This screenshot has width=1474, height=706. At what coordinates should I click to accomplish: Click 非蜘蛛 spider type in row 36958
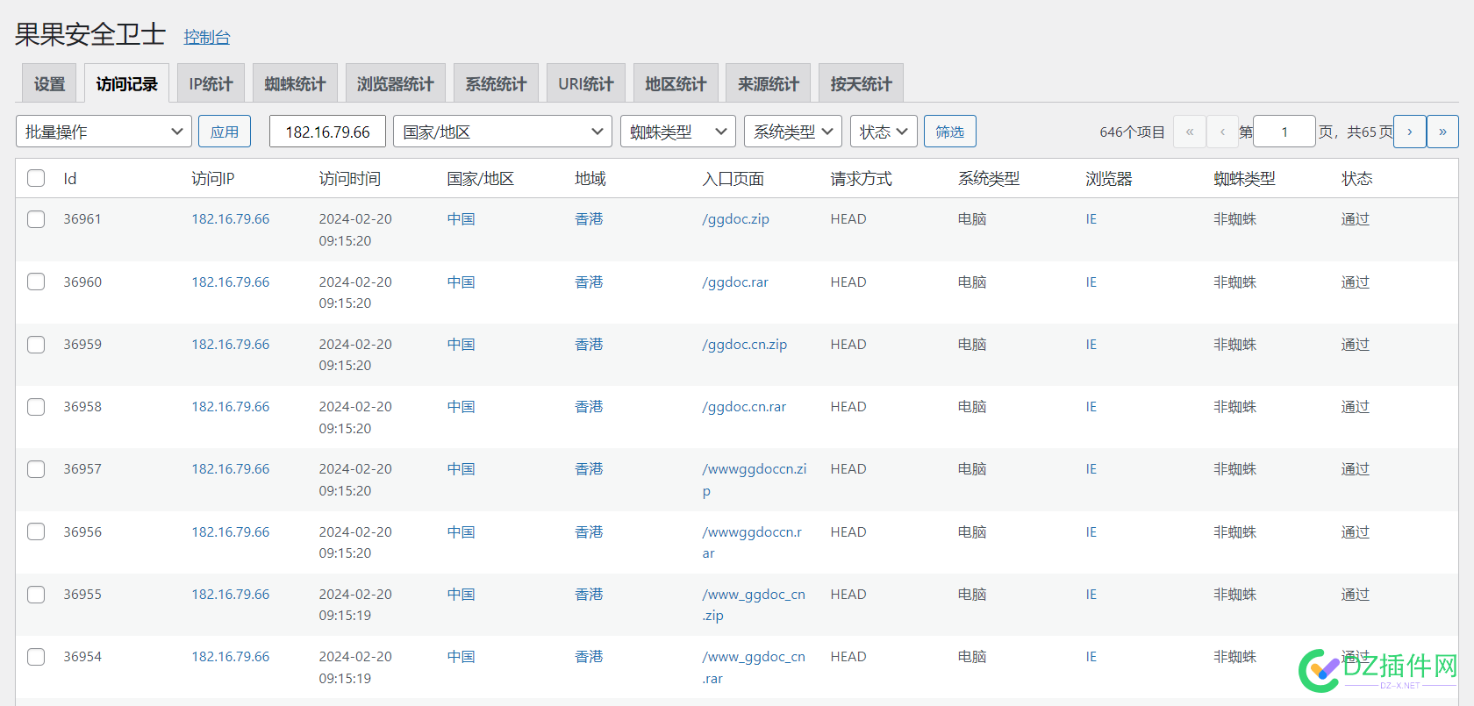[1234, 407]
